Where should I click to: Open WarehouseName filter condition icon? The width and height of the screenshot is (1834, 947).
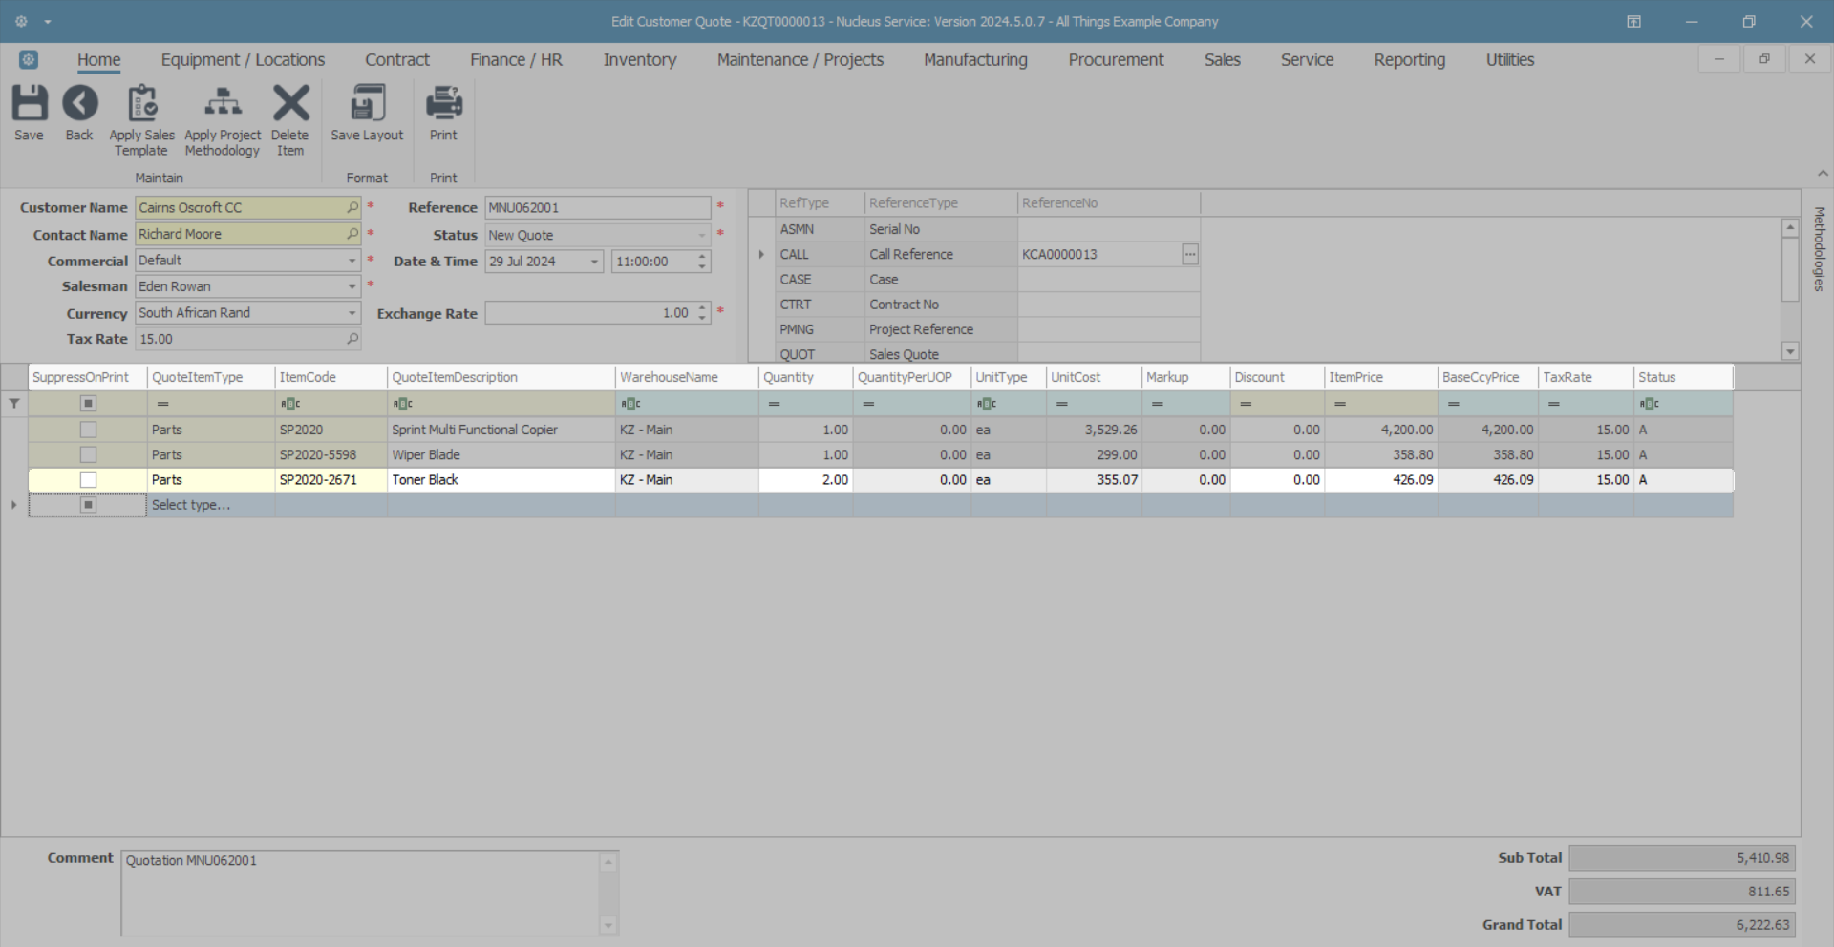pyautogui.click(x=630, y=404)
